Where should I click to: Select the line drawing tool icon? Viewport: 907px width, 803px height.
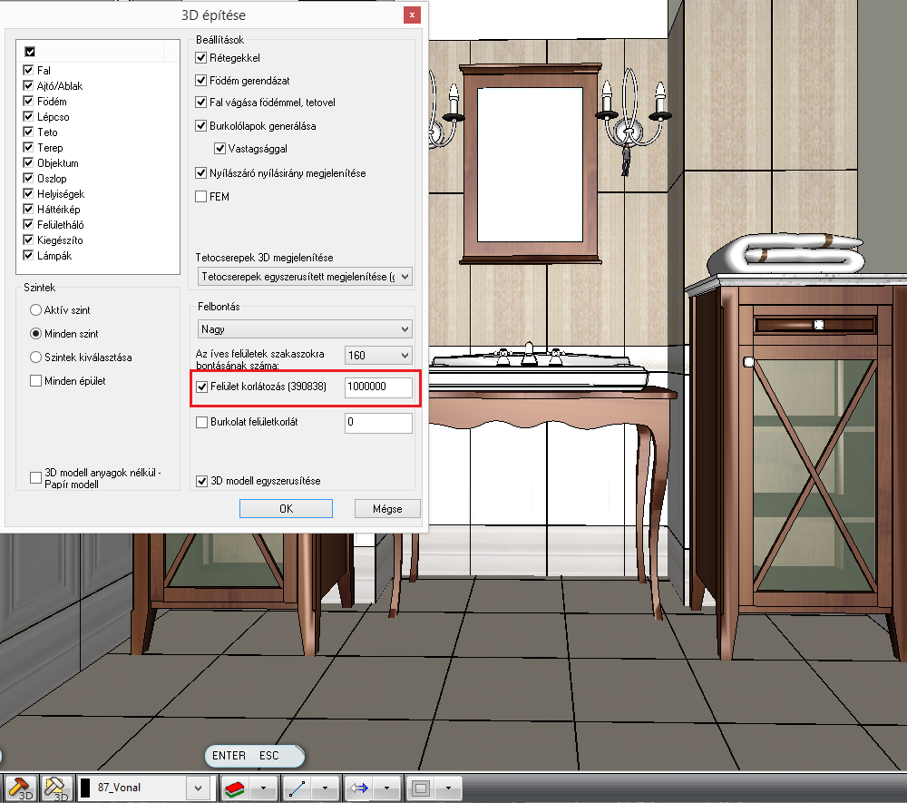pyautogui.click(x=297, y=788)
